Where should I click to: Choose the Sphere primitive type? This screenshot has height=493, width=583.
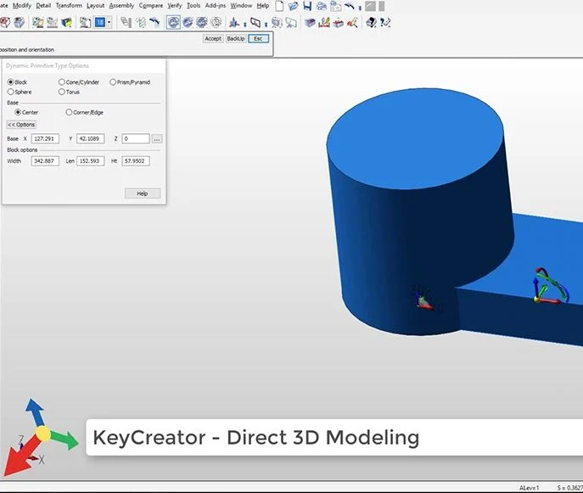click(x=11, y=92)
